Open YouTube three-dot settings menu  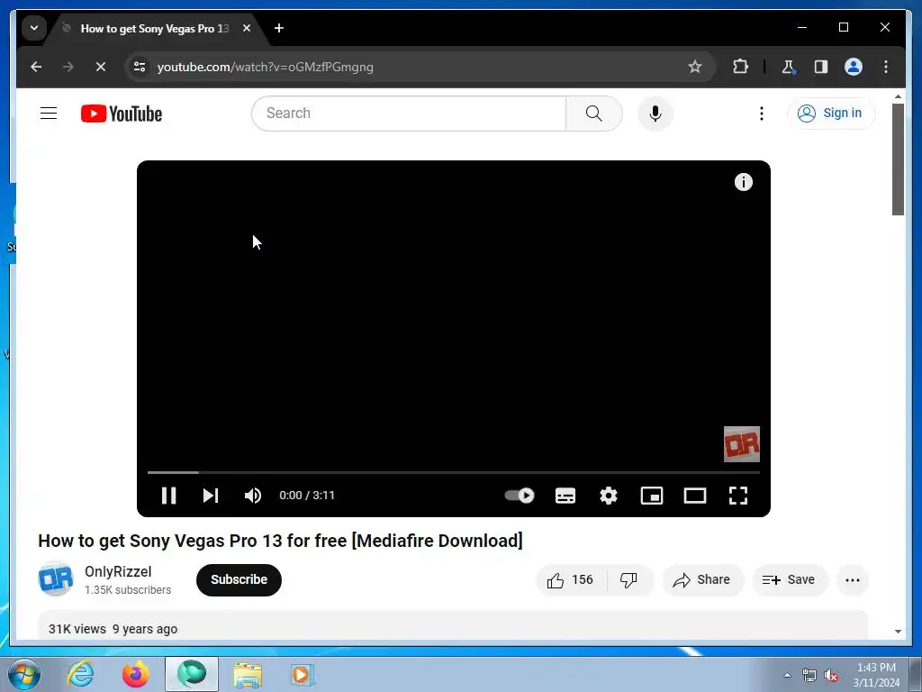pos(762,113)
